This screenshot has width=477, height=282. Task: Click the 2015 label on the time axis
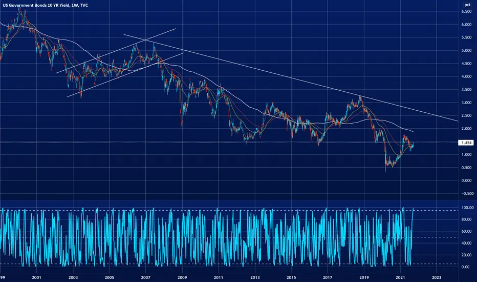pos(291,277)
